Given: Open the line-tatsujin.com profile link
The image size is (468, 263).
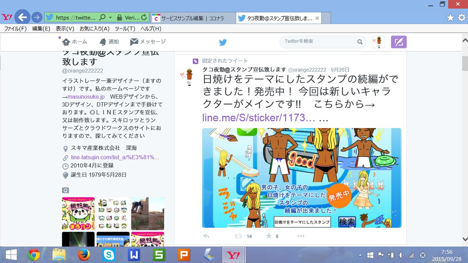Looking at the screenshot, I should (115, 157).
